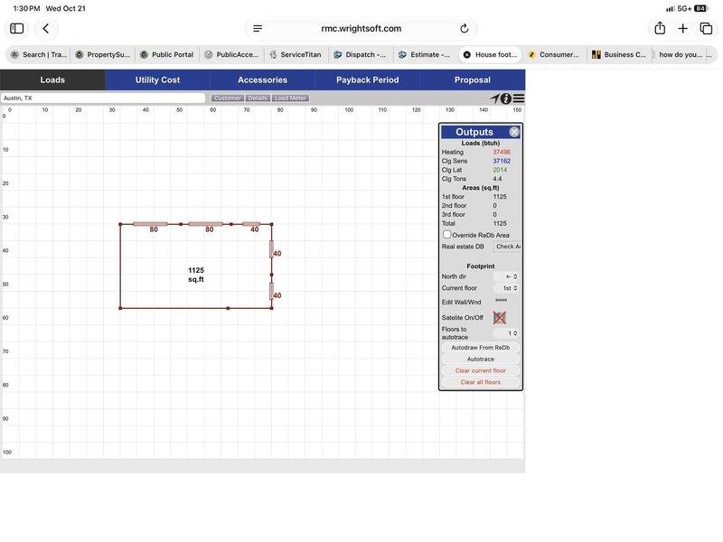Viewport: 723px width, 542px height.
Task: Click the status bar time 1:30 PM
Action: (26, 8)
